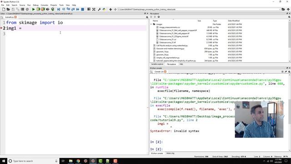
Task: Open the Projects menu
Action: click(54, 5)
